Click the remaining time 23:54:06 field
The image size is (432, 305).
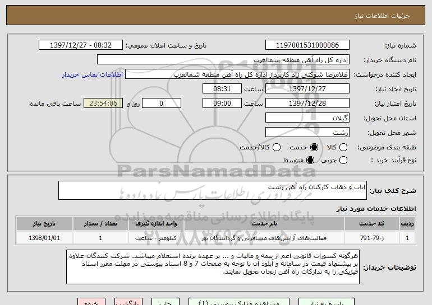103,104
